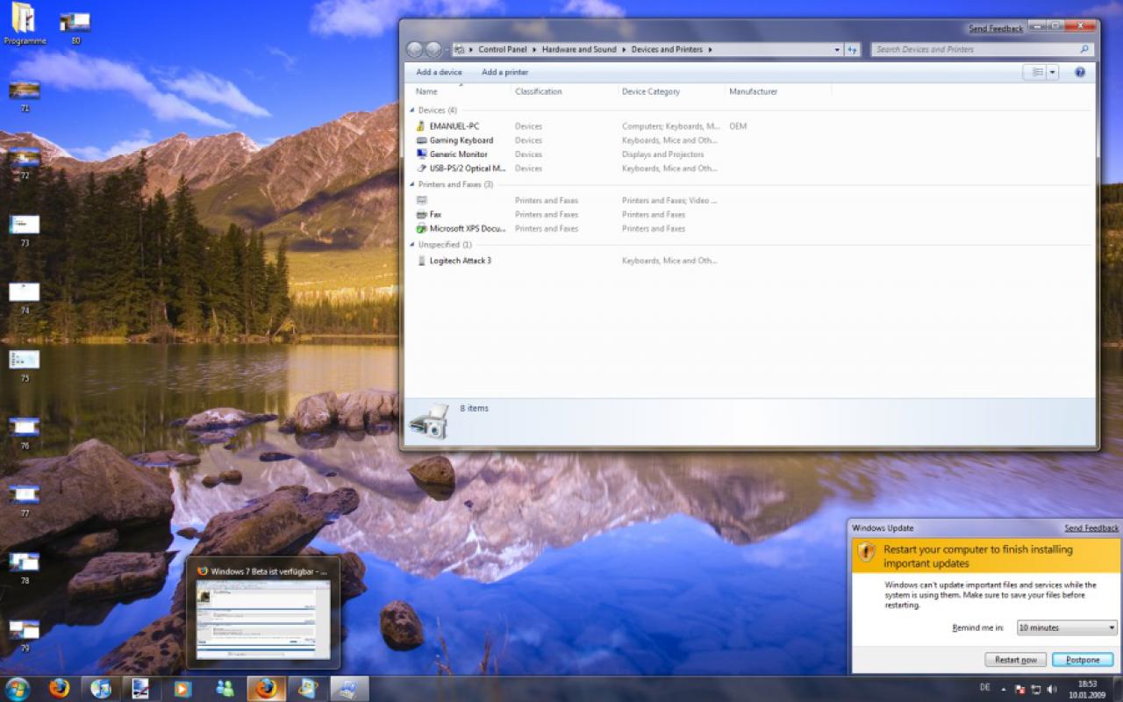Go to Hardware and Sound breadcrumb
The width and height of the screenshot is (1123, 702).
click(x=579, y=50)
